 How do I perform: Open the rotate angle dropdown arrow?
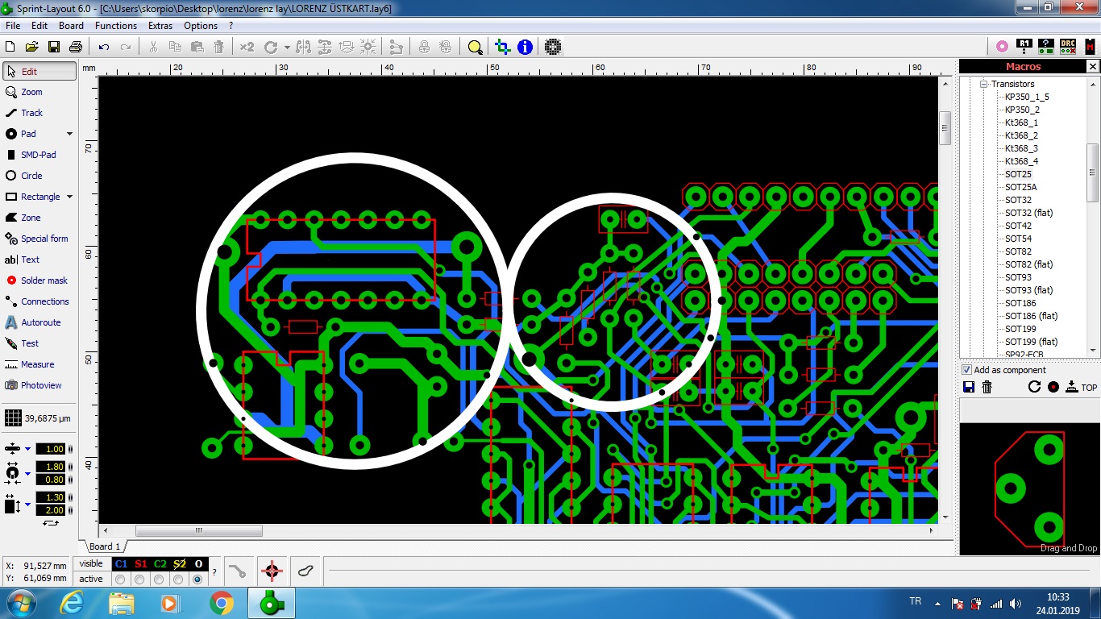click(x=287, y=48)
